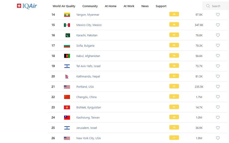Click the Kyrgyzstan flag beside Bishkek
Viewport: 229px width, 143px height.
click(67, 108)
